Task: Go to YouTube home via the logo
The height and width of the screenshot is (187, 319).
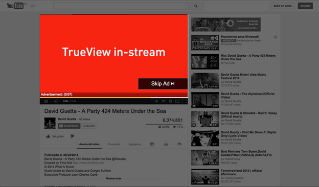Action: pos(15,6)
